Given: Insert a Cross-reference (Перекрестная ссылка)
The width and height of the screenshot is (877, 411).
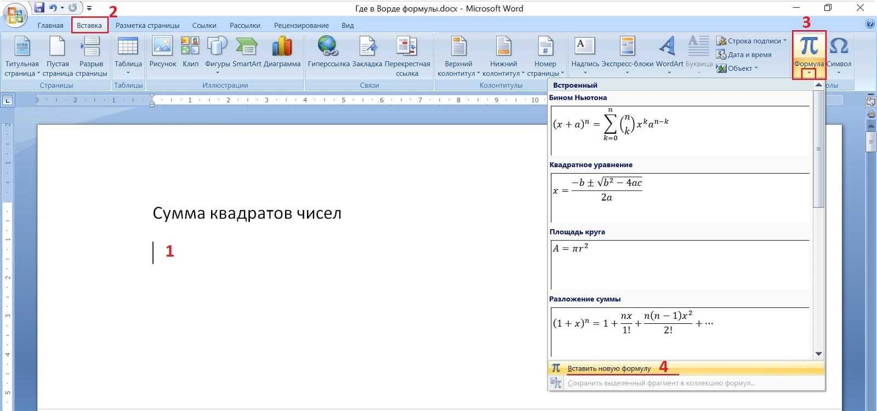Looking at the screenshot, I should pos(407,56).
